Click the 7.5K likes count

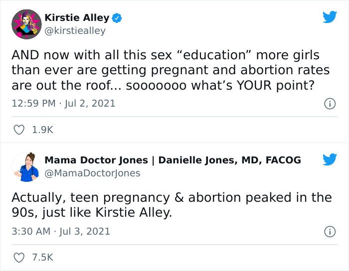pos(42,258)
